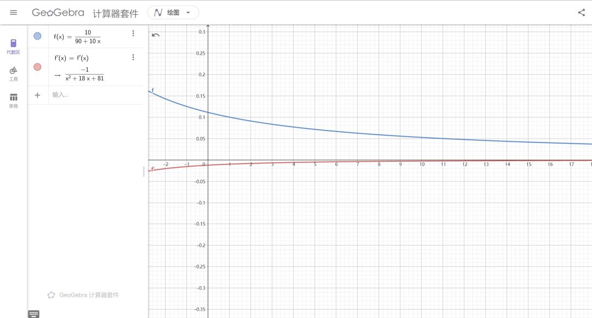Switch to the 表格 table tab
This screenshot has width=592, height=318.
pyautogui.click(x=13, y=100)
